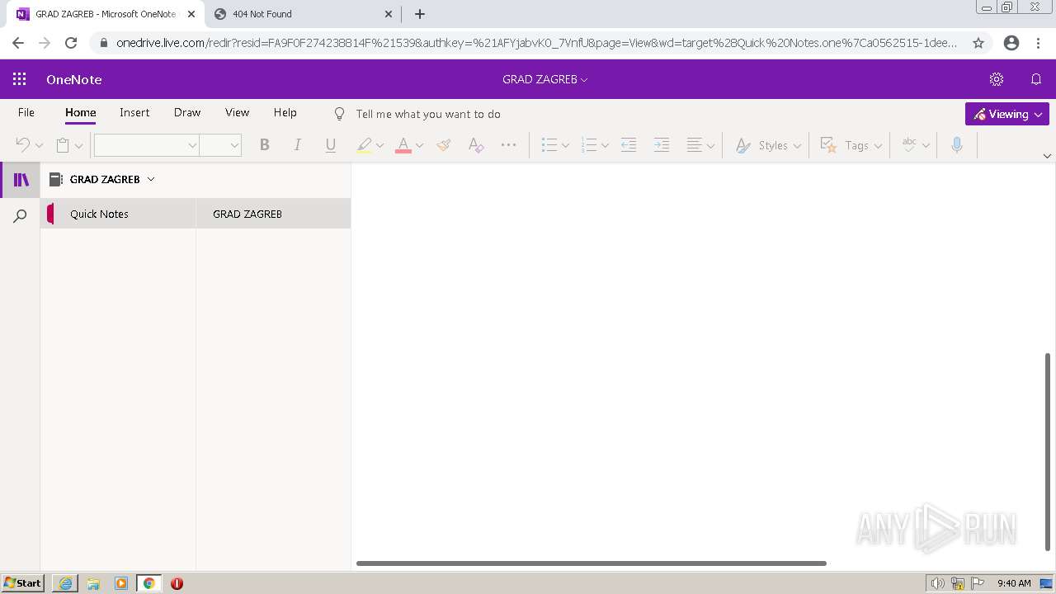The width and height of the screenshot is (1056, 594).
Task: Open the Search magnifier in sidebar
Action: [x=21, y=216]
